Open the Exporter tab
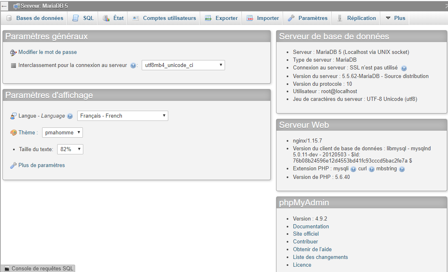Screen dimensions: 448x272 (221, 18)
